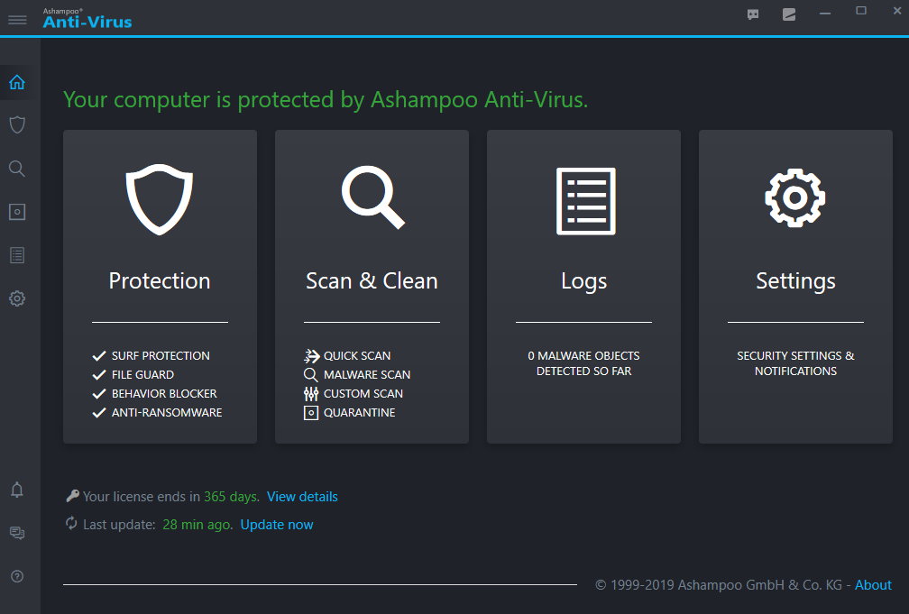The height and width of the screenshot is (614, 909).
Task: Select the Protection shield icon in sidebar
Action: (x=16, y=124)
